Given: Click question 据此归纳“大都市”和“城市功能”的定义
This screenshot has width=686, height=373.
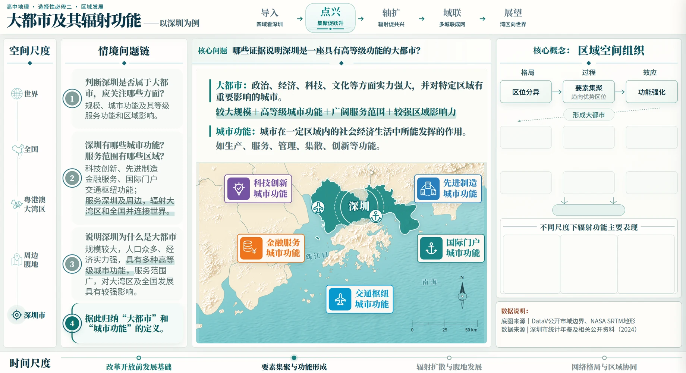Looking at the screenshot, I should (127, 323).
